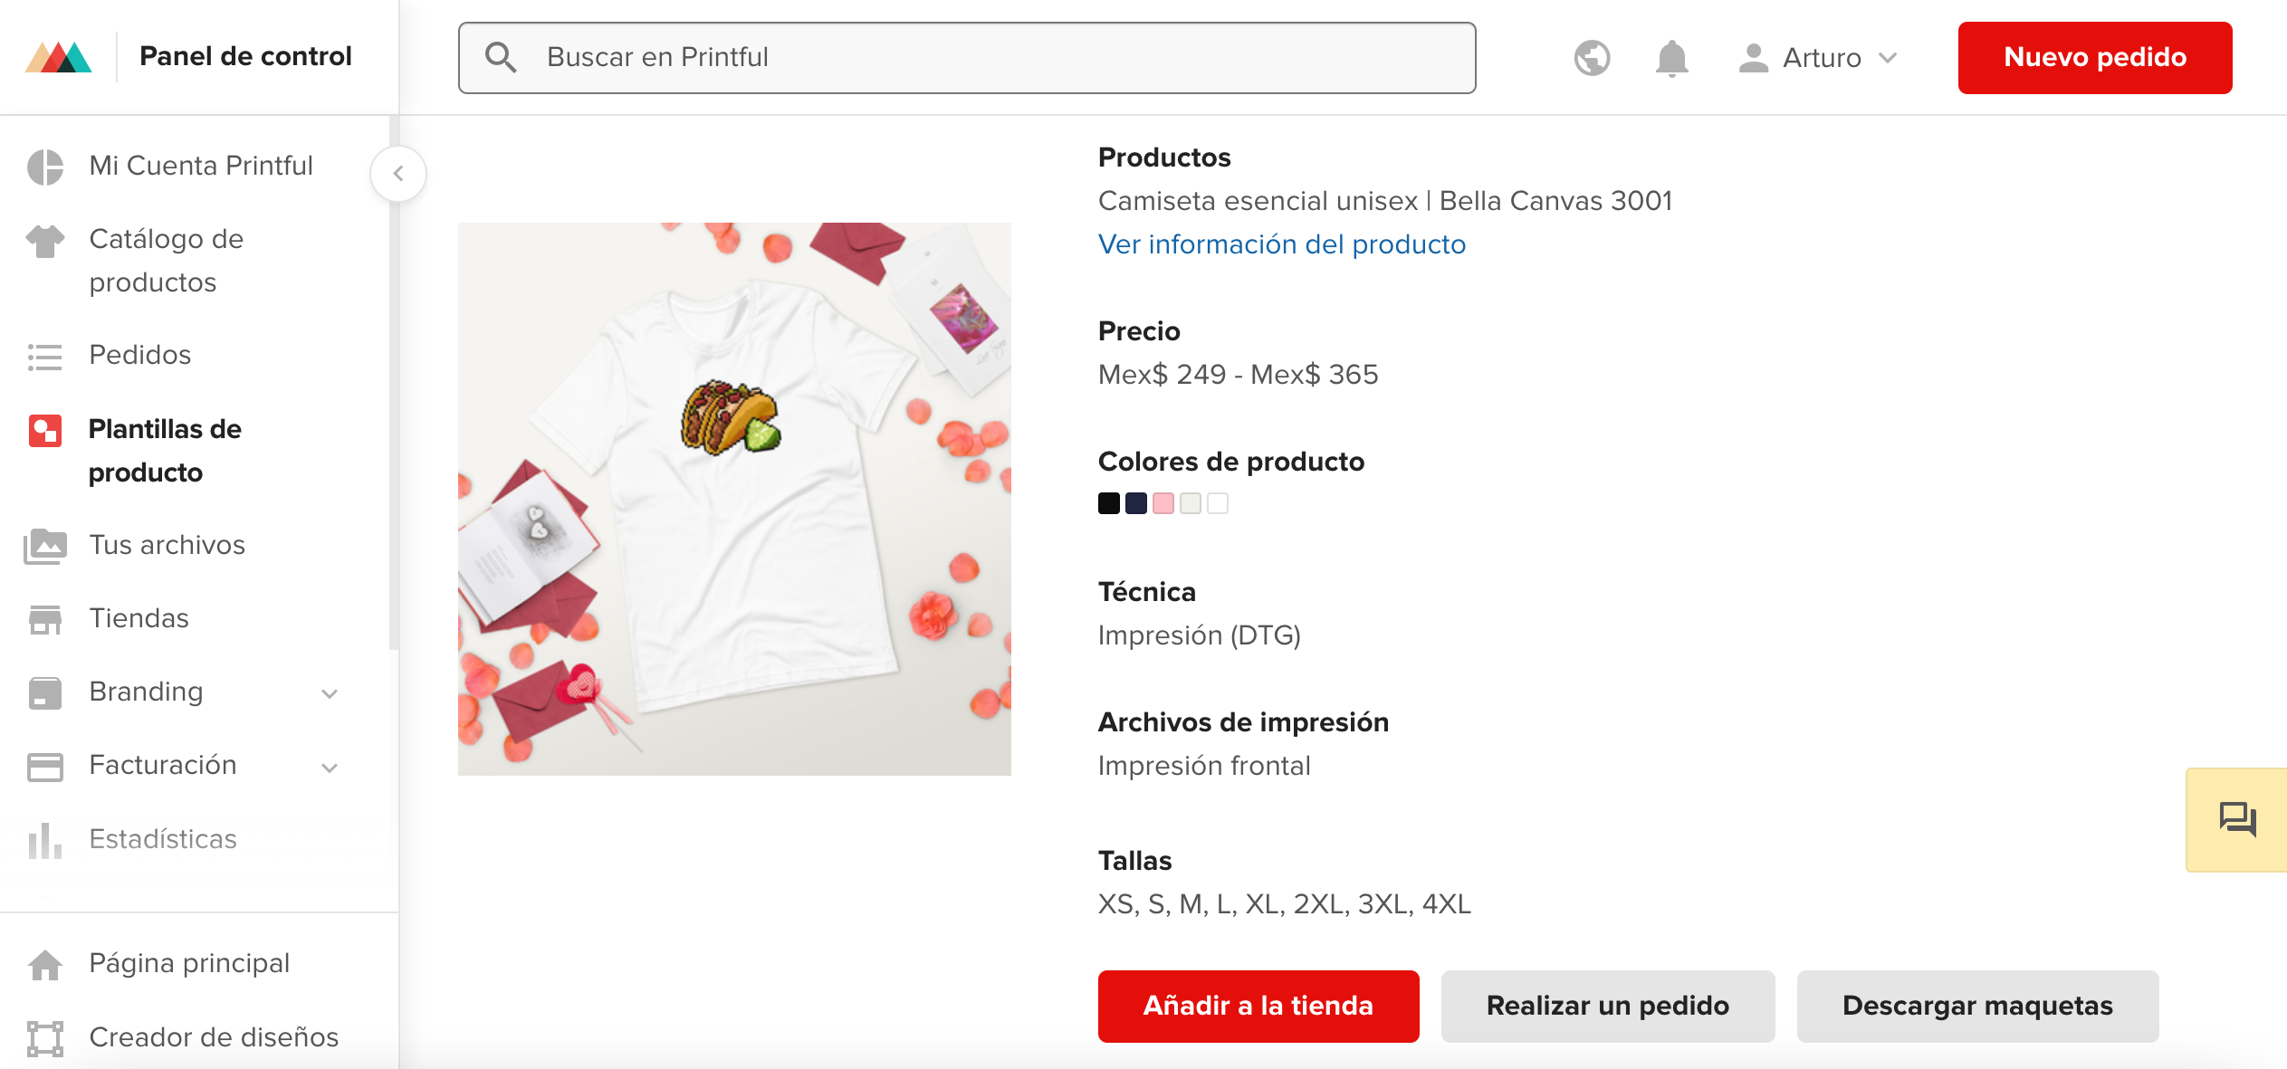Open Mi Cuenta Printful
The image size is (2287, 1069).
[x=201, y=166]
